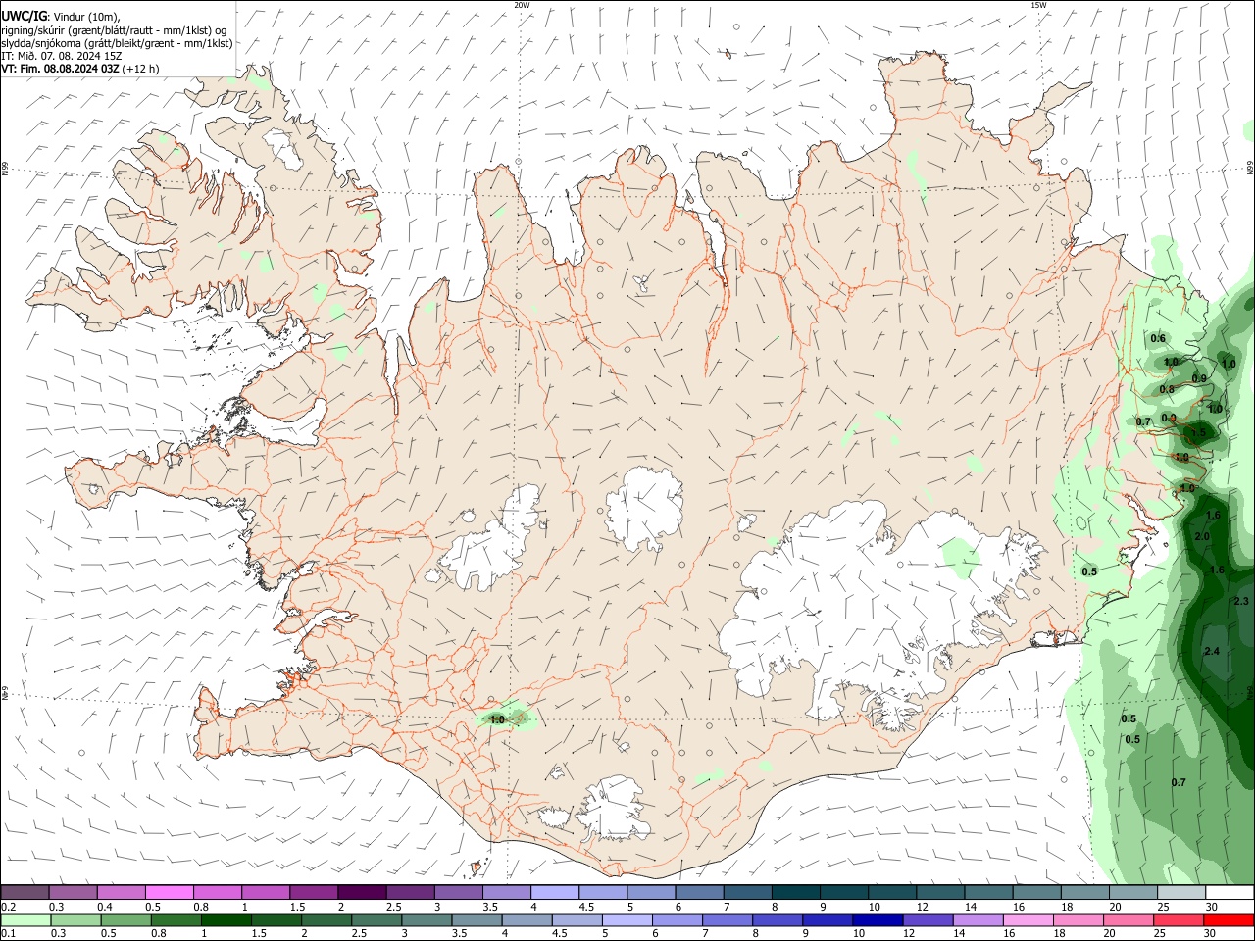
Task: Click the '0.1' label in the lower legend
Action: (9, 934)
